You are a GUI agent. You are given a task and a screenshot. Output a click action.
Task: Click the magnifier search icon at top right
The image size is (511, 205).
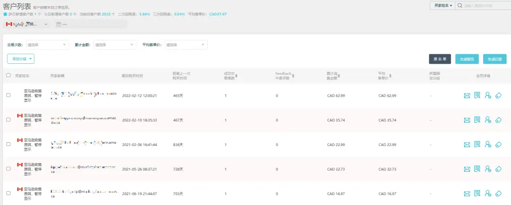[460, 6]
